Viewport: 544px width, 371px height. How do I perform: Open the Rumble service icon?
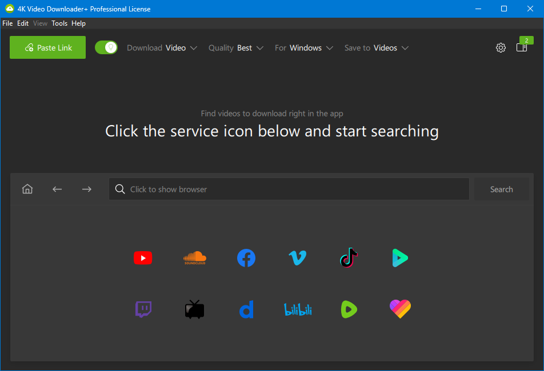tap(349, 309)
